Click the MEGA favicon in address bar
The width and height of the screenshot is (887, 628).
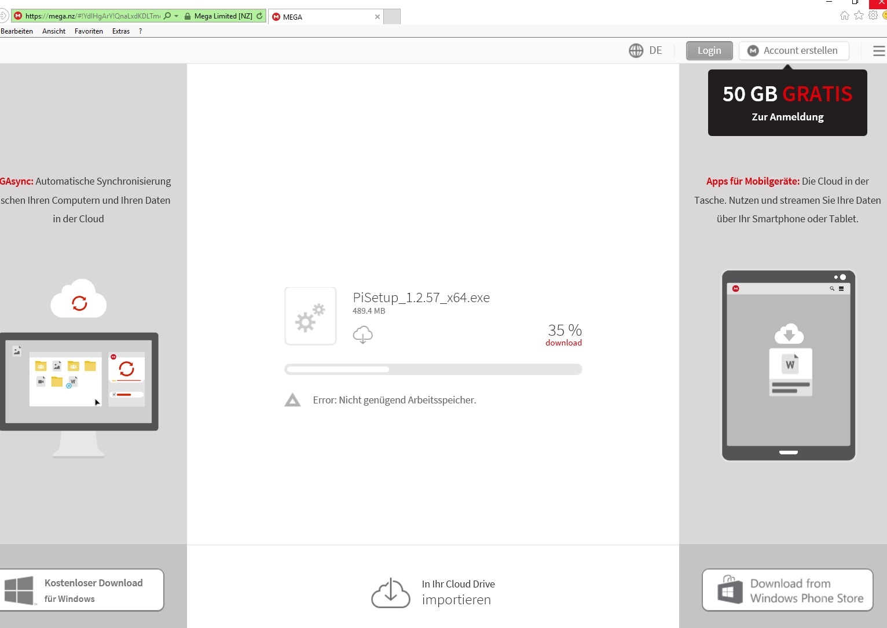click(x=17, y=16)
